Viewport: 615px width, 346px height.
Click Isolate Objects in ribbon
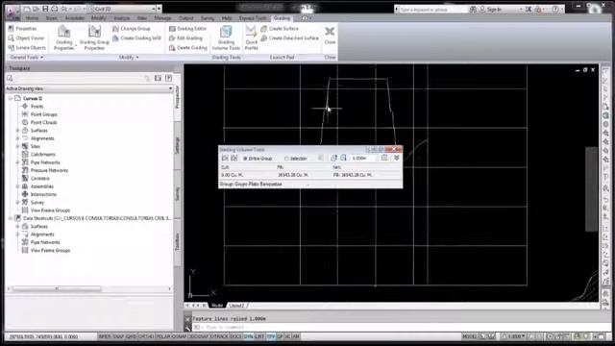tap(27, 47)
